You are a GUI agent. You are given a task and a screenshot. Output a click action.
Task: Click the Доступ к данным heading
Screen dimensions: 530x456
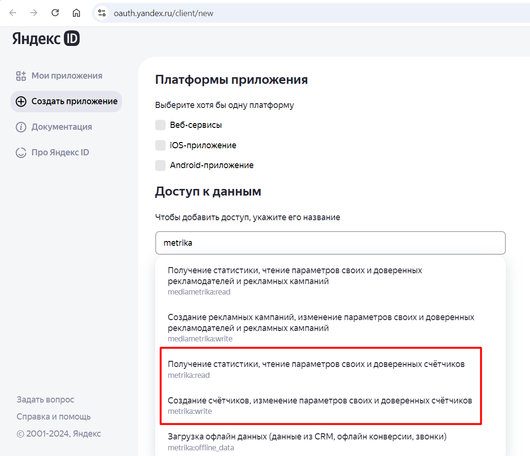tap(208, 191)
